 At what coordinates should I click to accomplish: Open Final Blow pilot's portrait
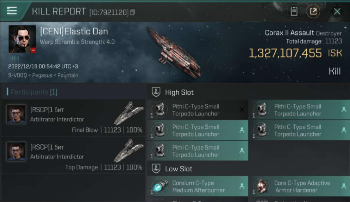(16, 114)
